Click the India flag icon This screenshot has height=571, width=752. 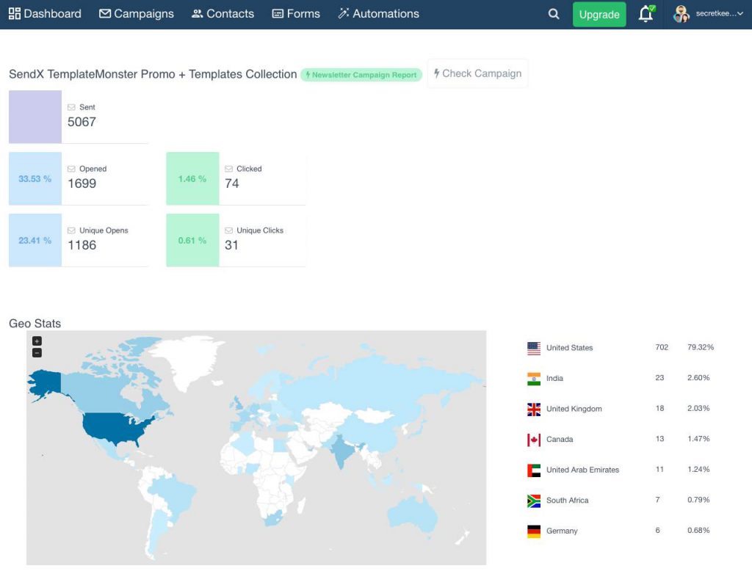tap(534, 379)
